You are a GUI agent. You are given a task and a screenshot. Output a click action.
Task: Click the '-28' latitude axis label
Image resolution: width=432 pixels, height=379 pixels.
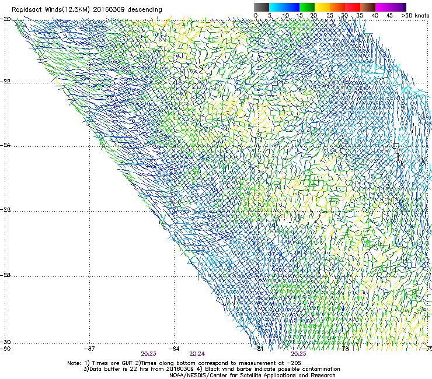[x=5, y=275]
